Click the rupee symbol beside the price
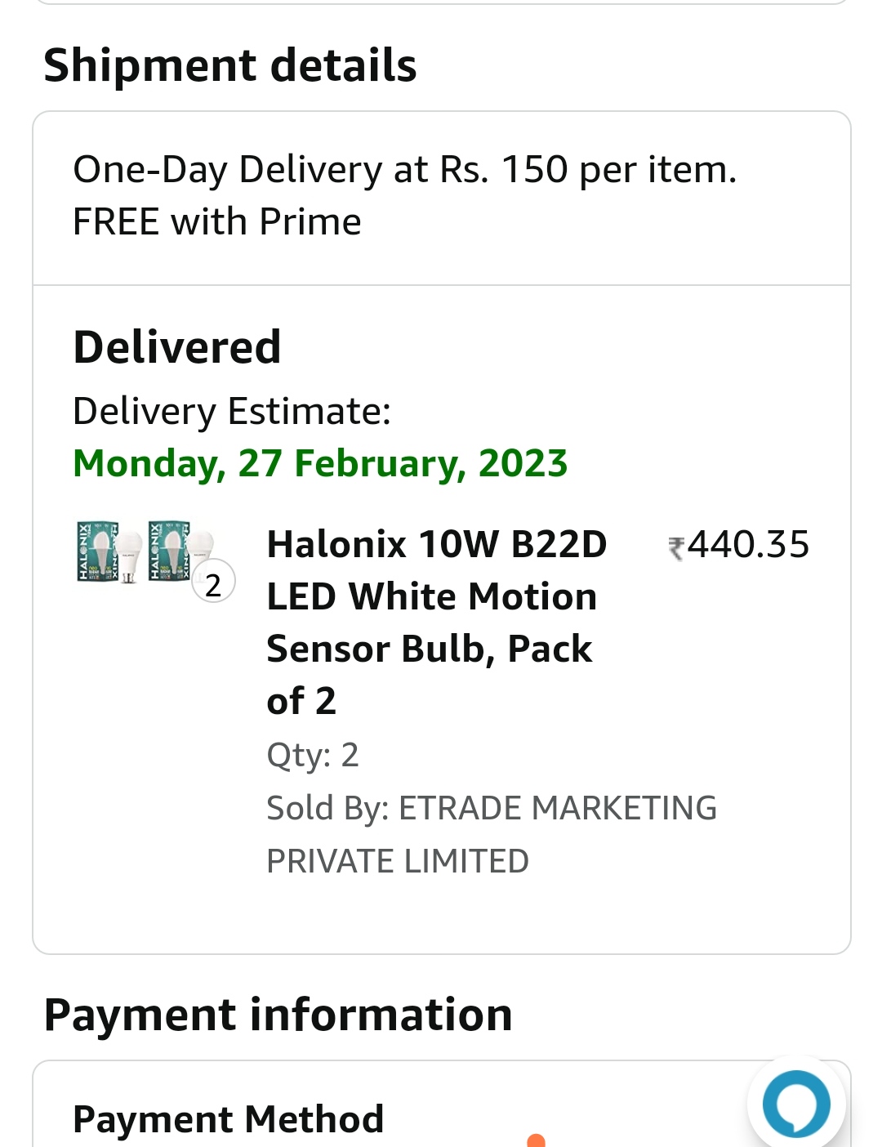The width and height of the screenshot is (882, 1147). coord(676,547)
